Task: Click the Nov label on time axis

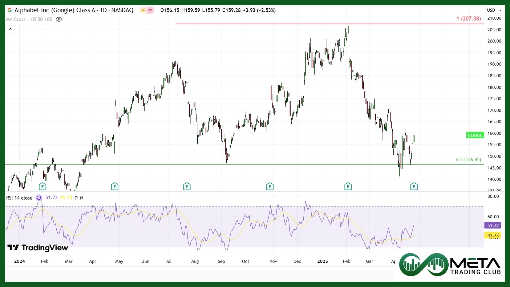Action: 273,261
